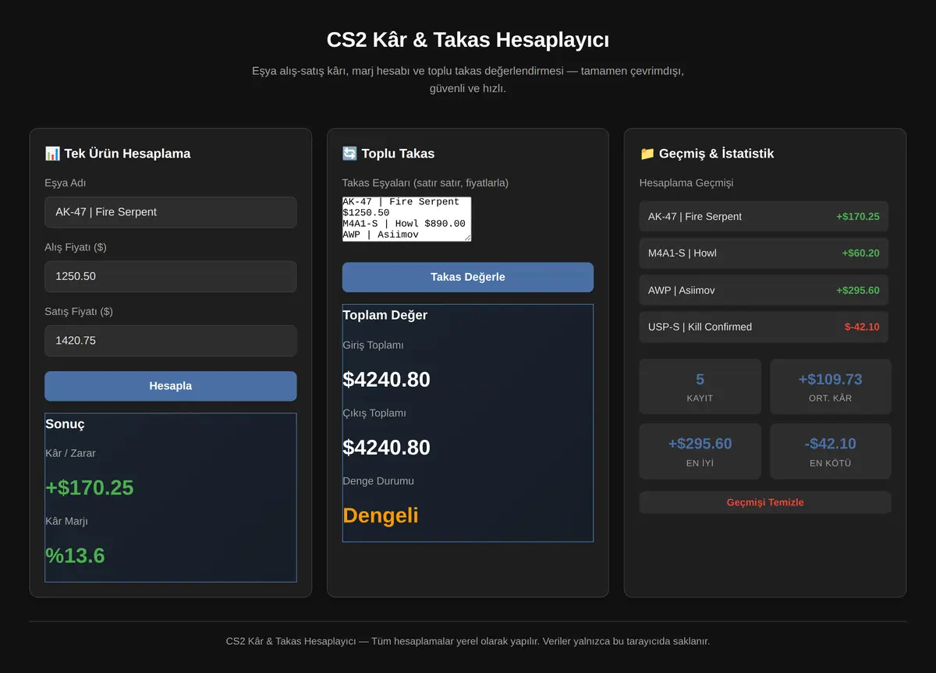The width and height of the screenshot is (936, 673).
Task: Click the EN KÖTÜ stat card
Action: 831,452
